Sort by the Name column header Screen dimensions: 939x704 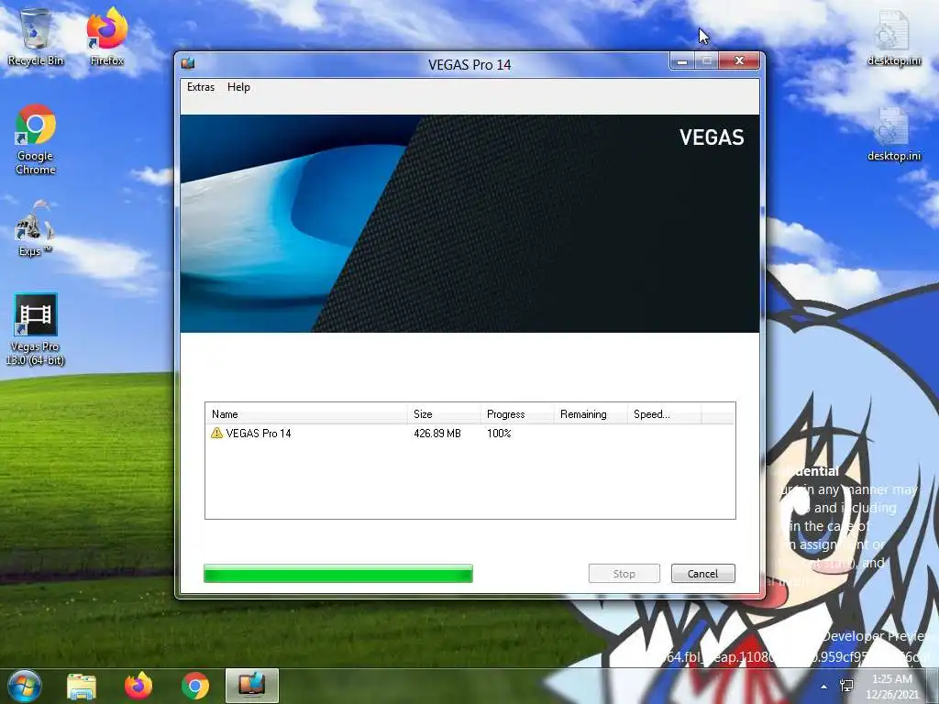[306, 414]
